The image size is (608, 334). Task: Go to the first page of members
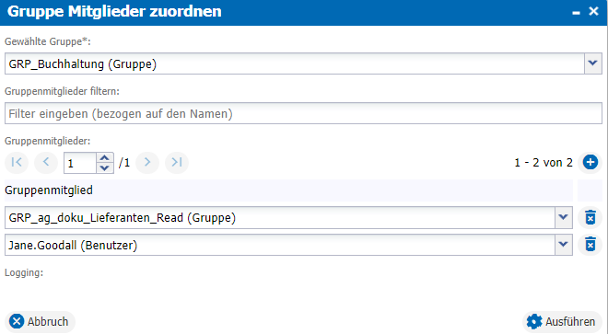click(17, 162)
